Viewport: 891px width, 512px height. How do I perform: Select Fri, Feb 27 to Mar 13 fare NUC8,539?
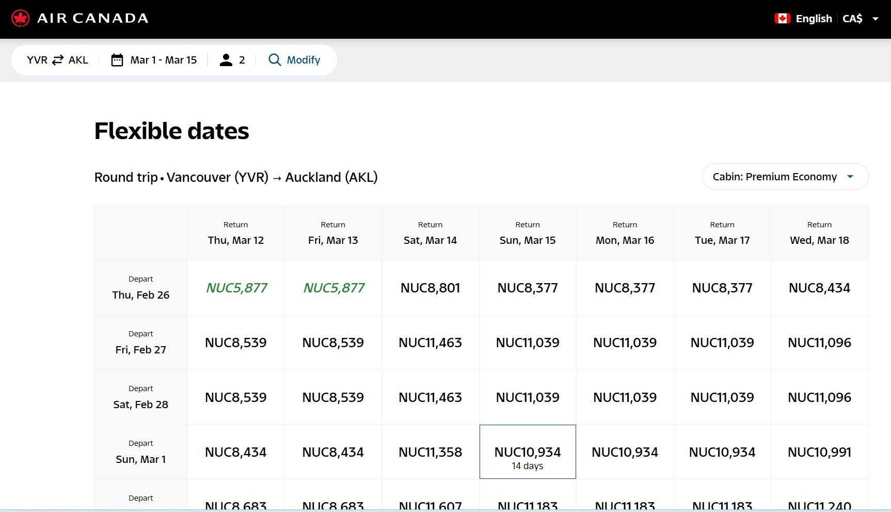point(333,343)
